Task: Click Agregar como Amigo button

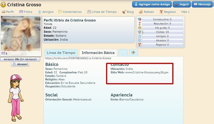Action: 152,4
